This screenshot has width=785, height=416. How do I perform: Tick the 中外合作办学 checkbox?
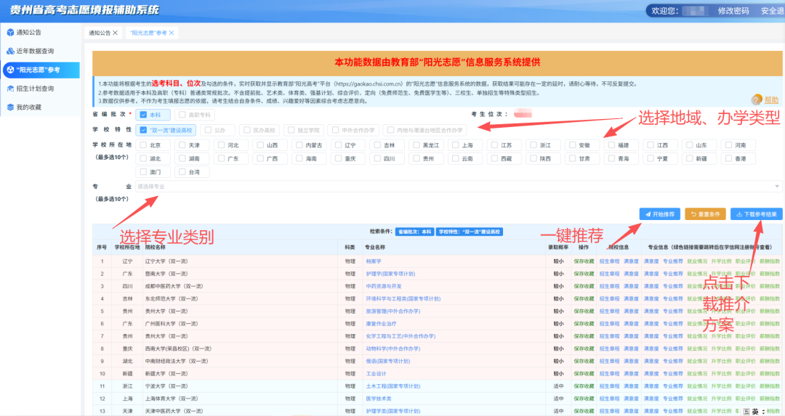coord(335,130)
